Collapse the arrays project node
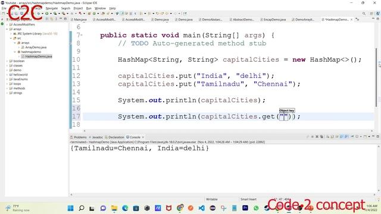Viewport: 381px width, 214px height. [x=7, y=29]
